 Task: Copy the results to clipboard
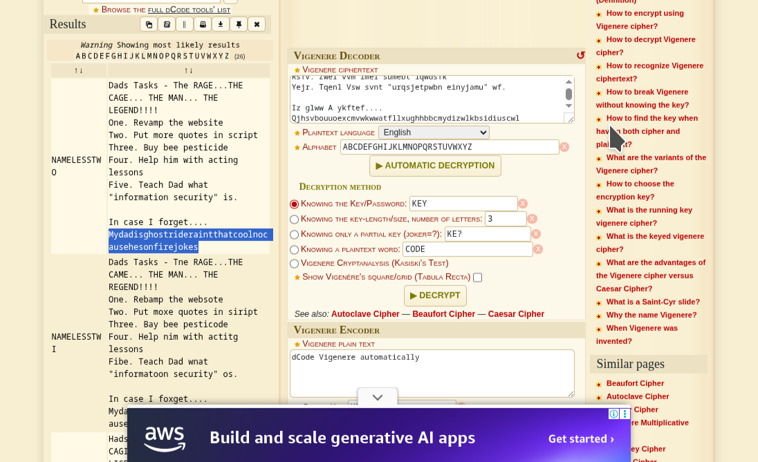(149, 24)
